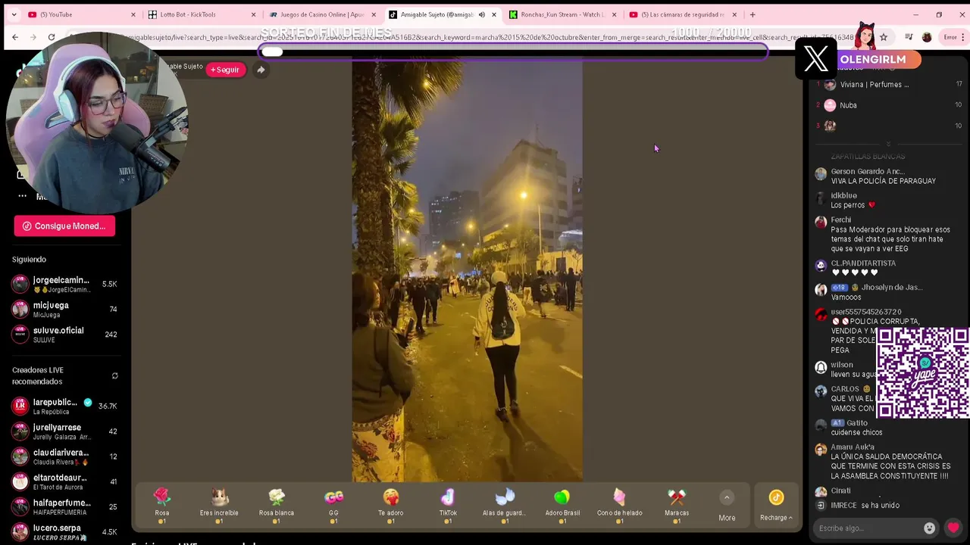The width and height of the screenshot is (970, 545).
Task: Open micjuega live channel in sidebar
Action: 64,309
